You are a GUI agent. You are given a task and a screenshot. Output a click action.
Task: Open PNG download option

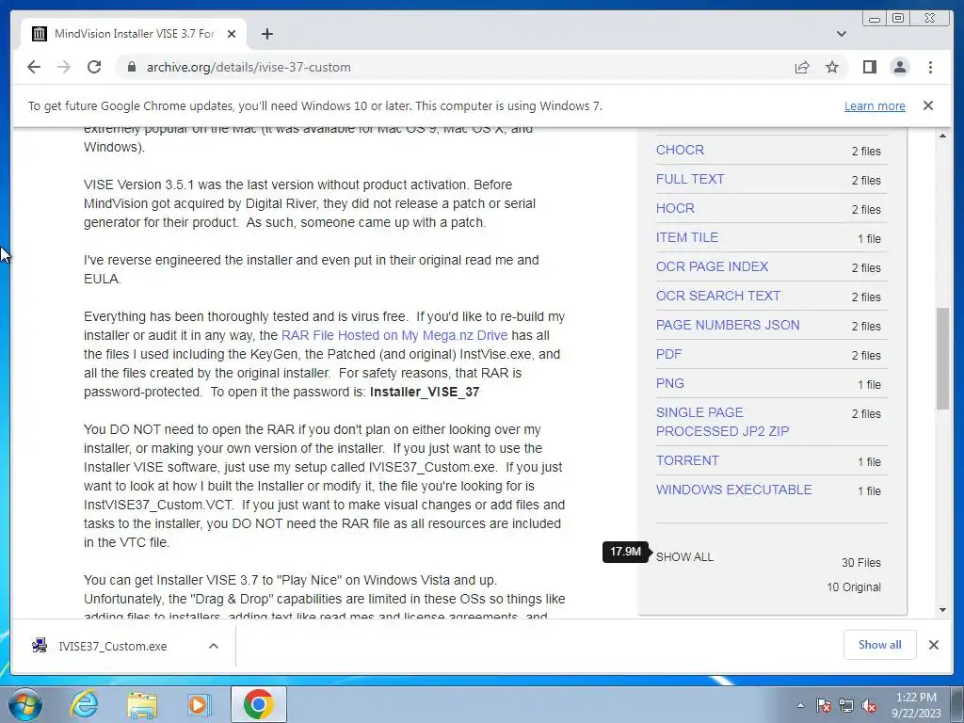pyautogui.click(x=670, y=384)
